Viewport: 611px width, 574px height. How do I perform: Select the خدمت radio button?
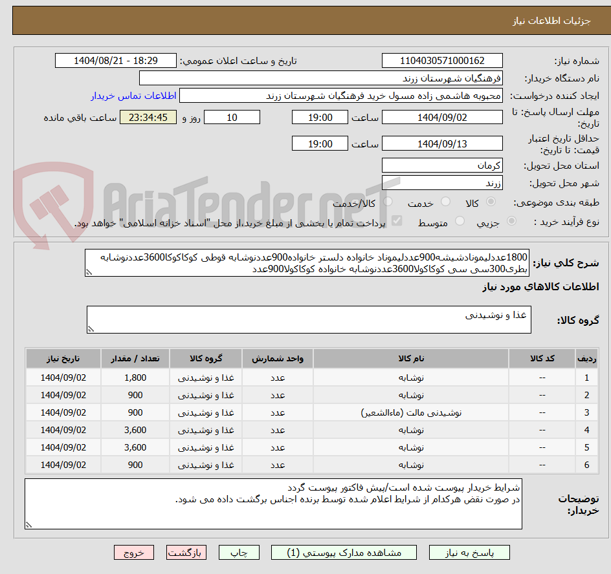(446, 201)
